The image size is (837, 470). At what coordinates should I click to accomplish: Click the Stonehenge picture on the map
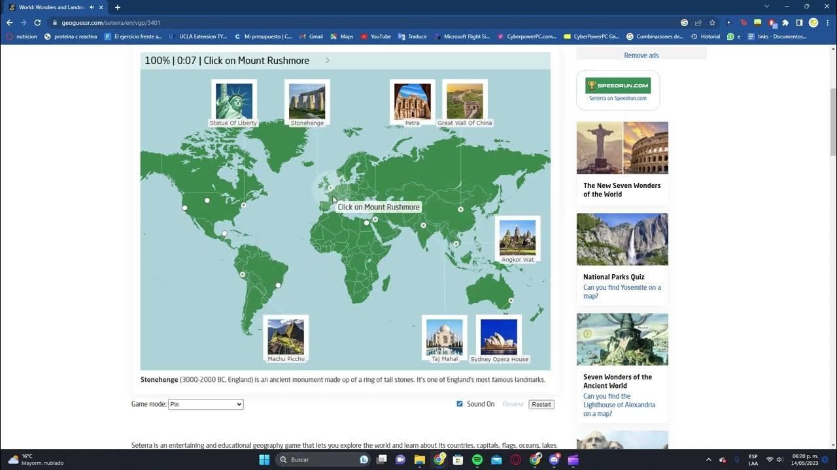(x=307, y=101)
